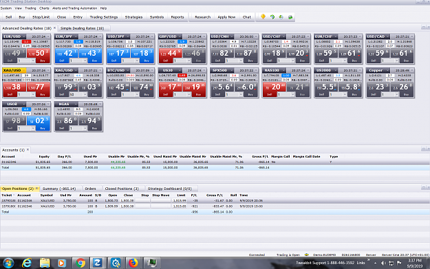Switch to the Orders tab

[x=90, y=189]
